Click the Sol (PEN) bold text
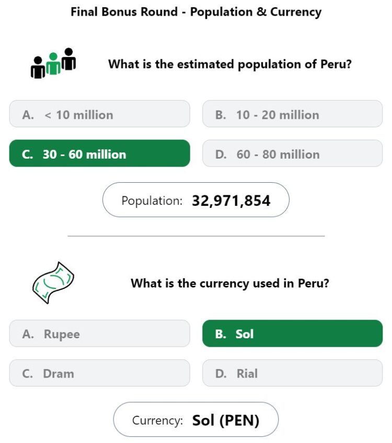 (226, 420)
